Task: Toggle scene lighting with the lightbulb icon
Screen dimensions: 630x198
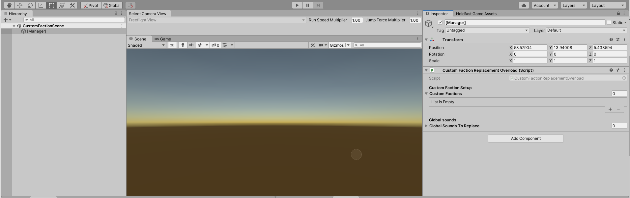Action: point(183,45)
